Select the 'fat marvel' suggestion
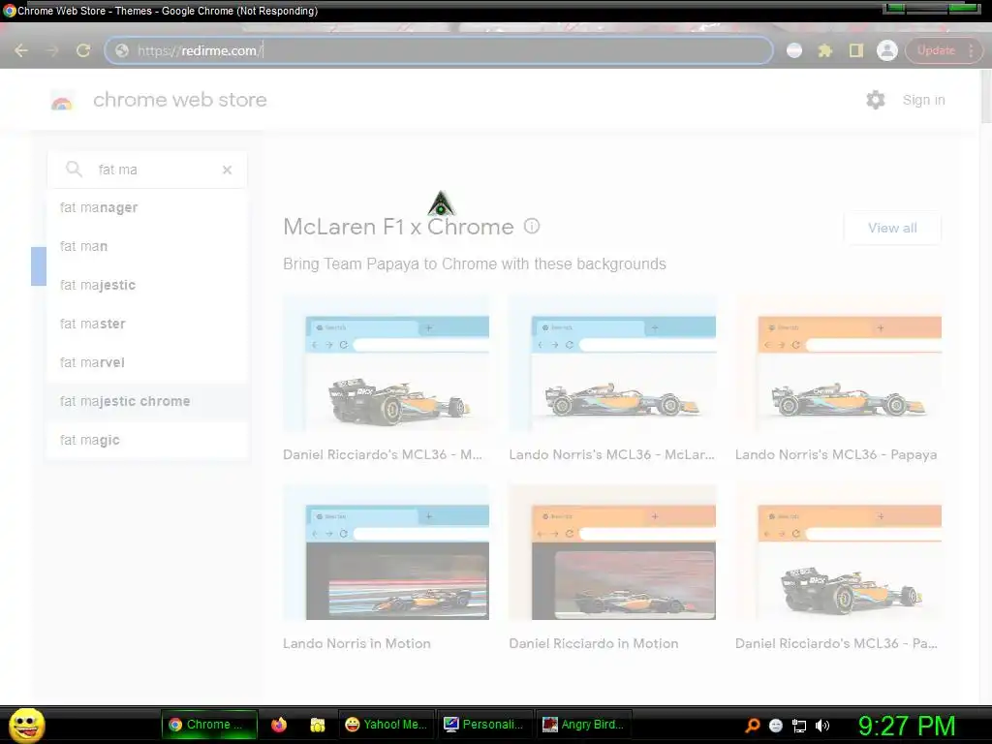The image size is (992, 744). click(x=147, y=362)
